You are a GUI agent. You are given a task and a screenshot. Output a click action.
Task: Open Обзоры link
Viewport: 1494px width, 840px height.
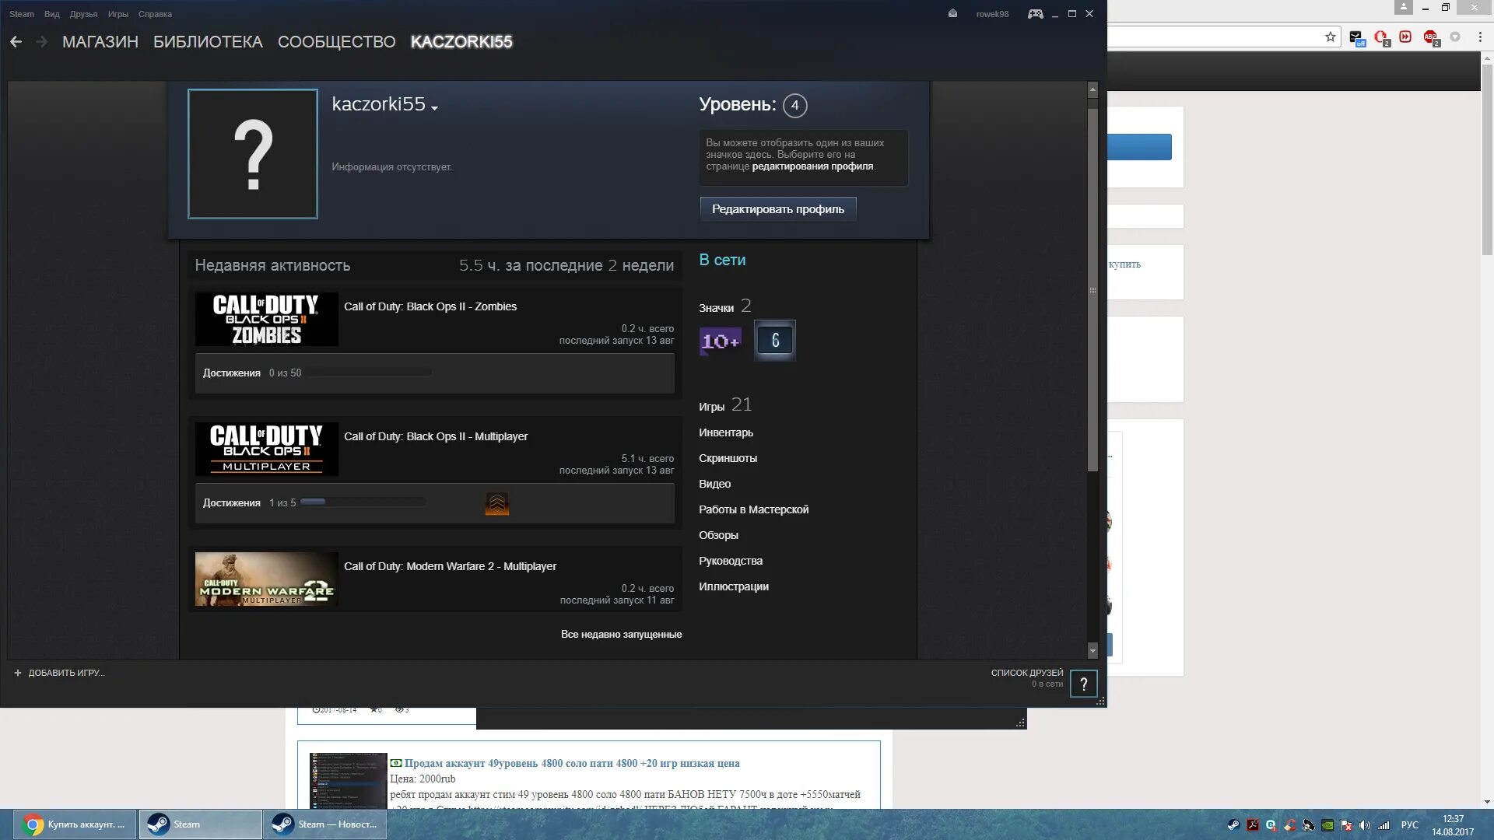point(718,535)
